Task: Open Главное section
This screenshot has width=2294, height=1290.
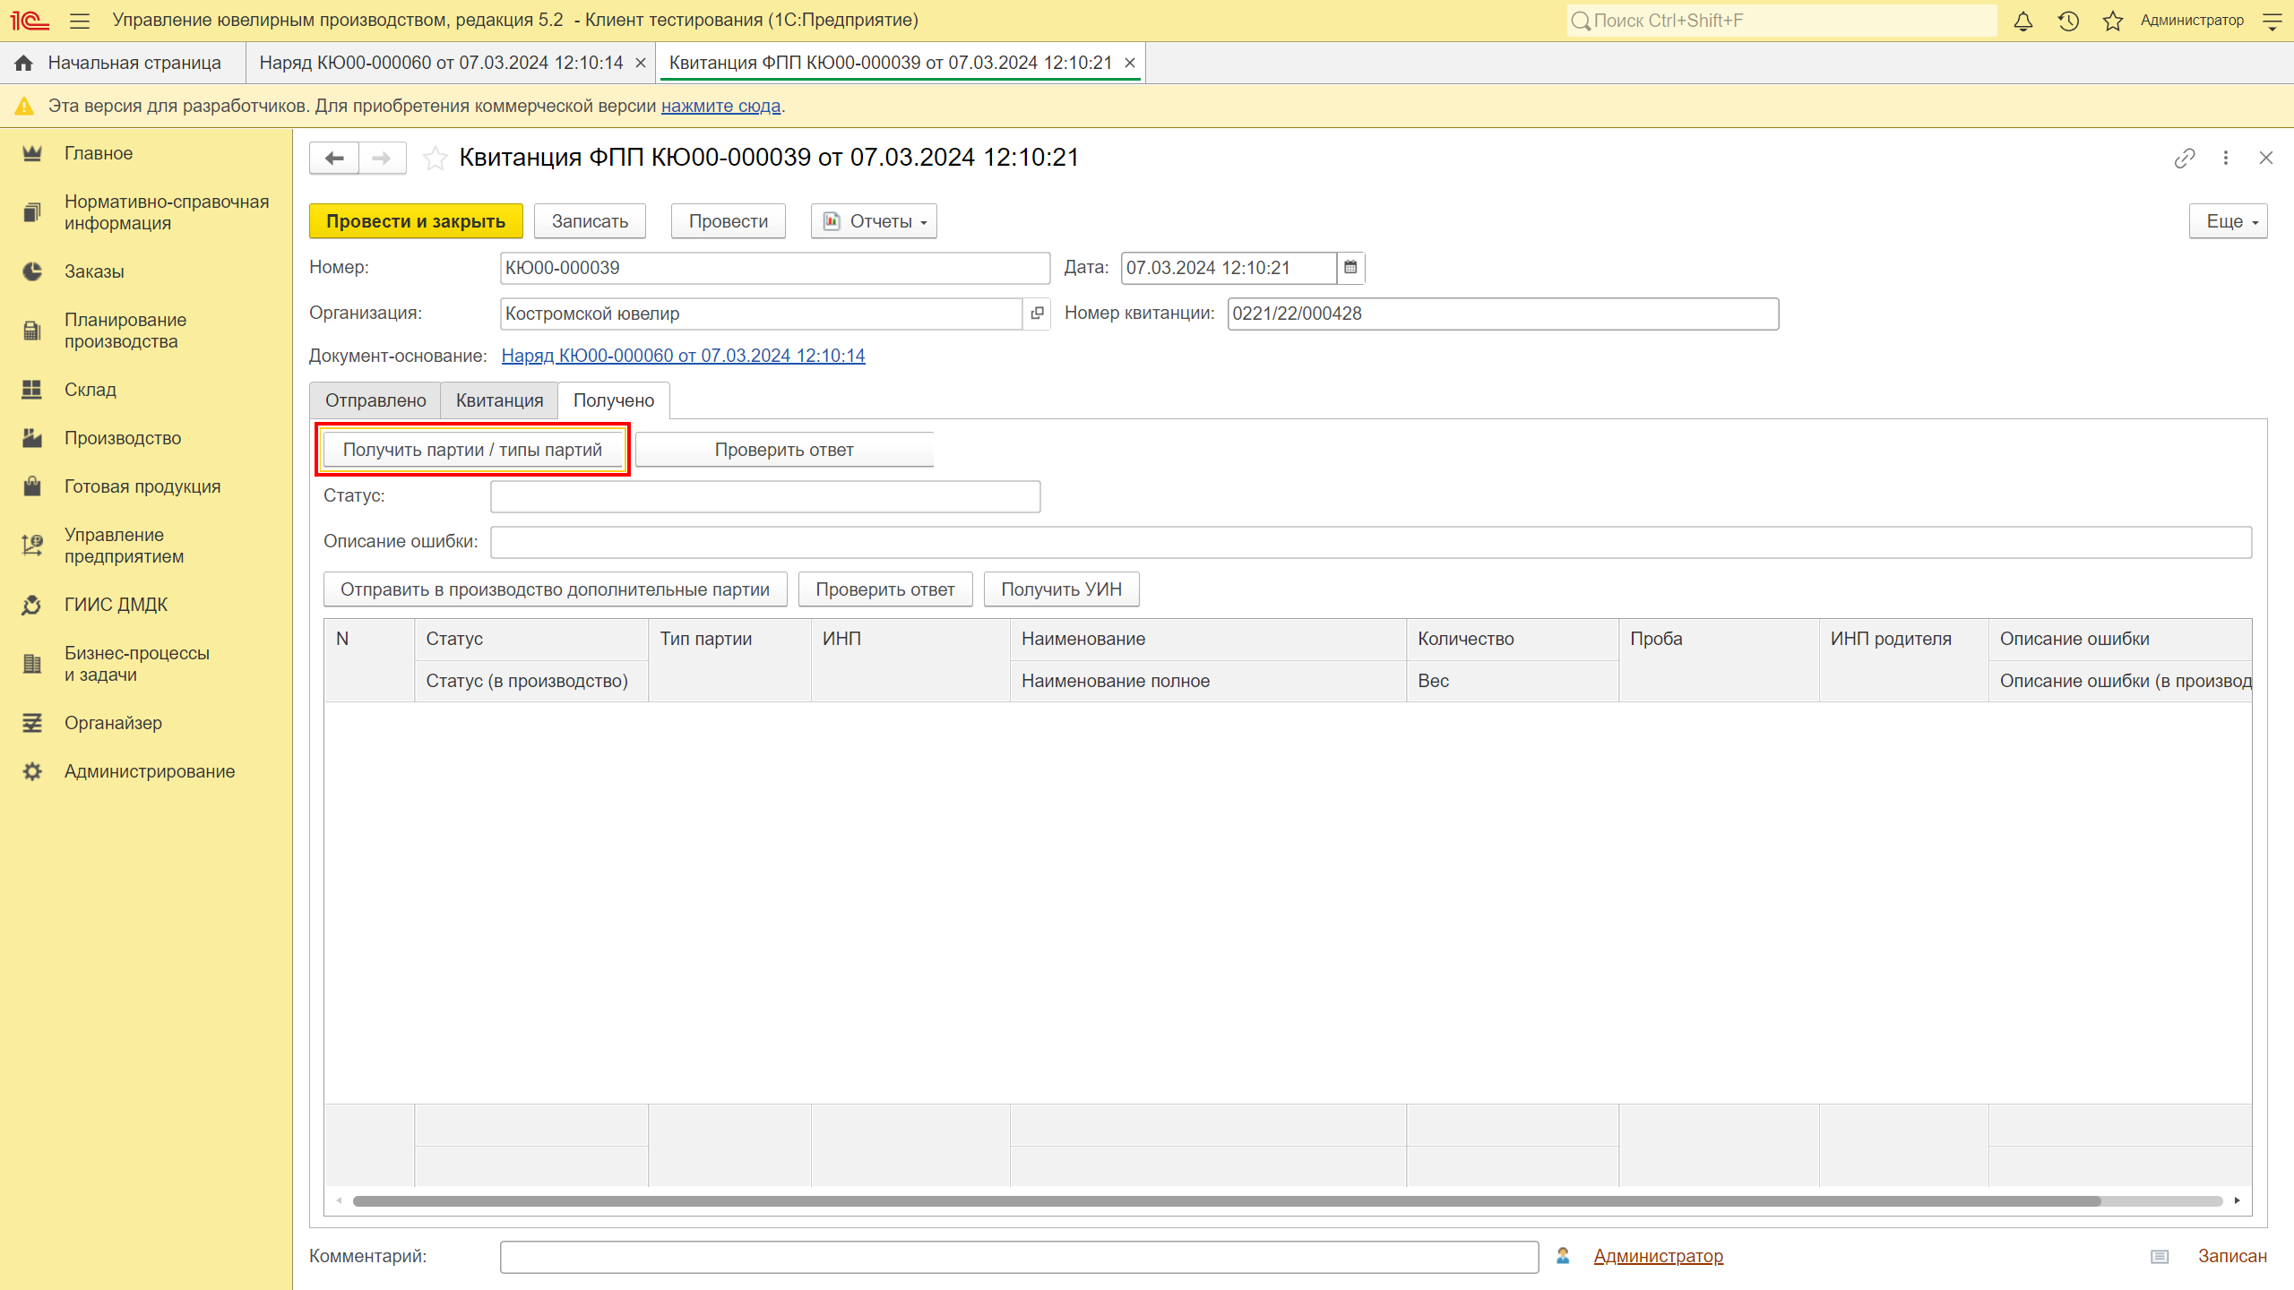Action: coord(99,153)
